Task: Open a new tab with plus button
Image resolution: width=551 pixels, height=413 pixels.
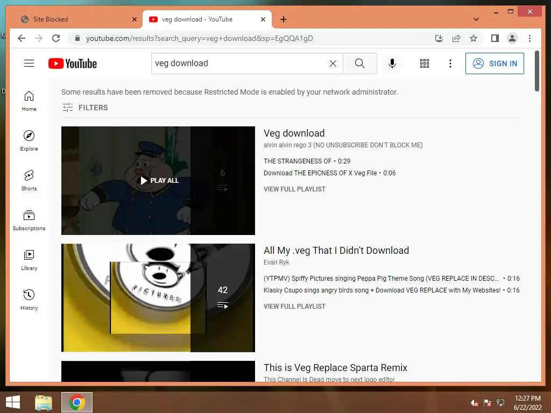Action: 284,19
